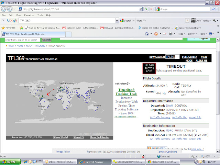The width and height of the screenshot is (220, 165).
Task: Click the Read Mail icon in command bar
Action: coord(164,34)
